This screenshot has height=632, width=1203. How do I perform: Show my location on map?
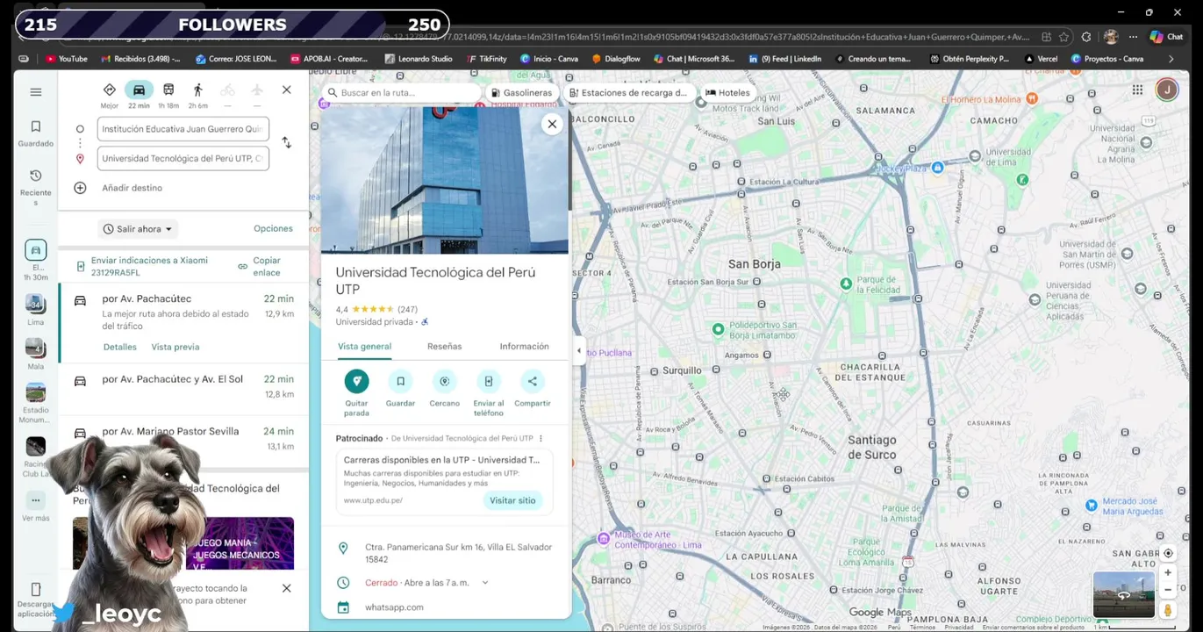coord(1168,553)
